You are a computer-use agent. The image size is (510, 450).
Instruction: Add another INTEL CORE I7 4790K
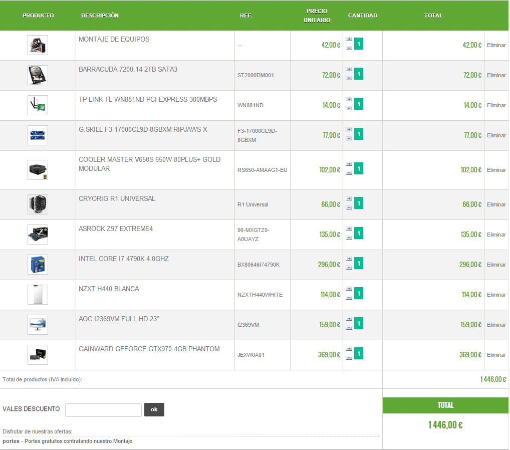[349, 259]
